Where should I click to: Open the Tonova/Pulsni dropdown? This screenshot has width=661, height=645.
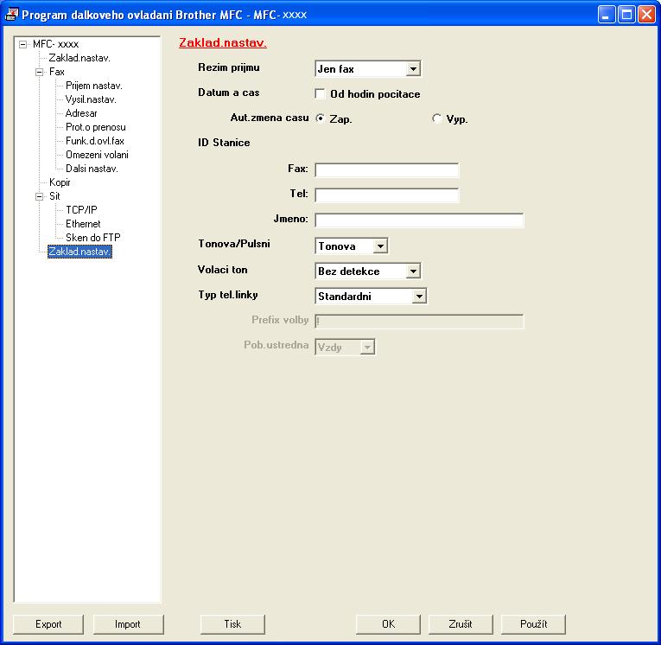pos(380,246)
